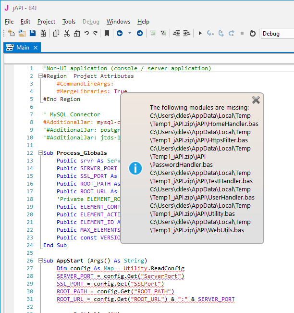The width and height of the screenshot is (294, 313).
Task: Click the Undo arrow icon
Action: point(86,33)
